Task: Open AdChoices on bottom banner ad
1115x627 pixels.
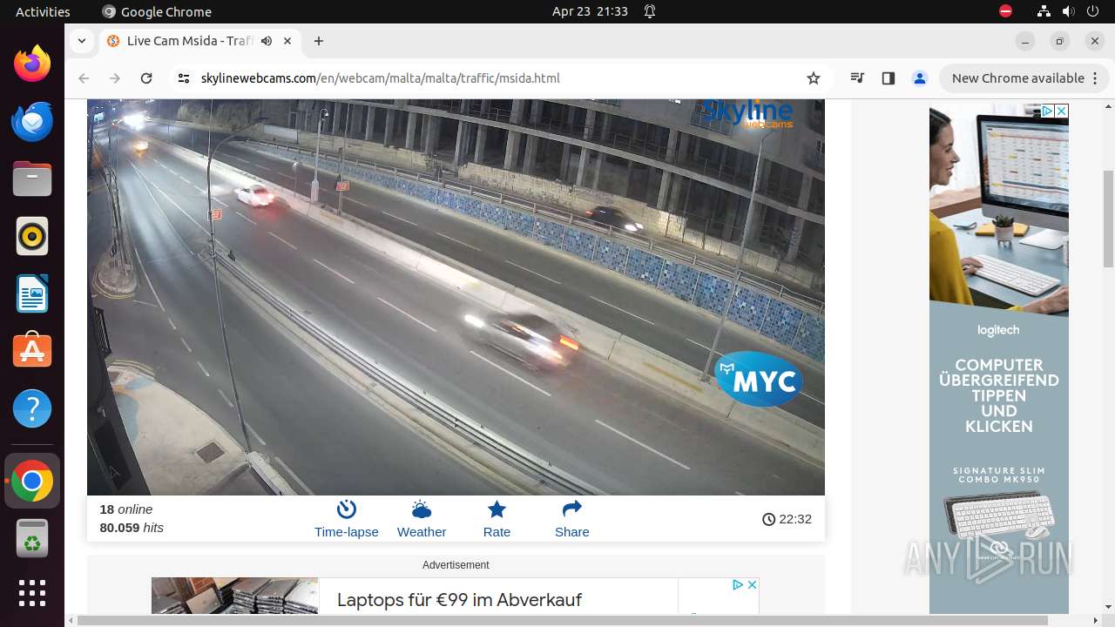Action: pos(738,584)
